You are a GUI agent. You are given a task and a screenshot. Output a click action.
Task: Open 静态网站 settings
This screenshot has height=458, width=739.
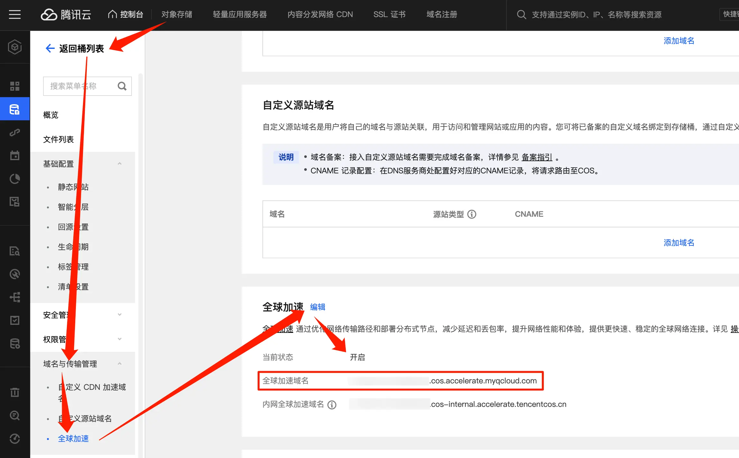click(x=73, y=187)
